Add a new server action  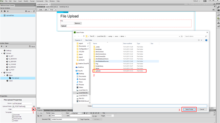[2, 11]
